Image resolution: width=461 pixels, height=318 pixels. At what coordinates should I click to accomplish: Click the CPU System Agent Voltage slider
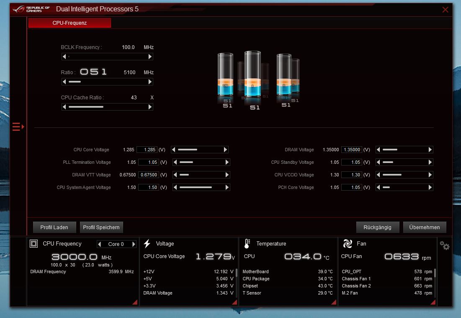point(201,187)
